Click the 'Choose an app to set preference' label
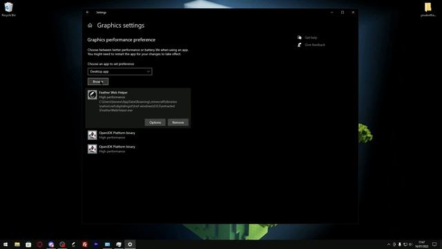The height and width of the screenshot is (249, 442). (x=110, y=64)
